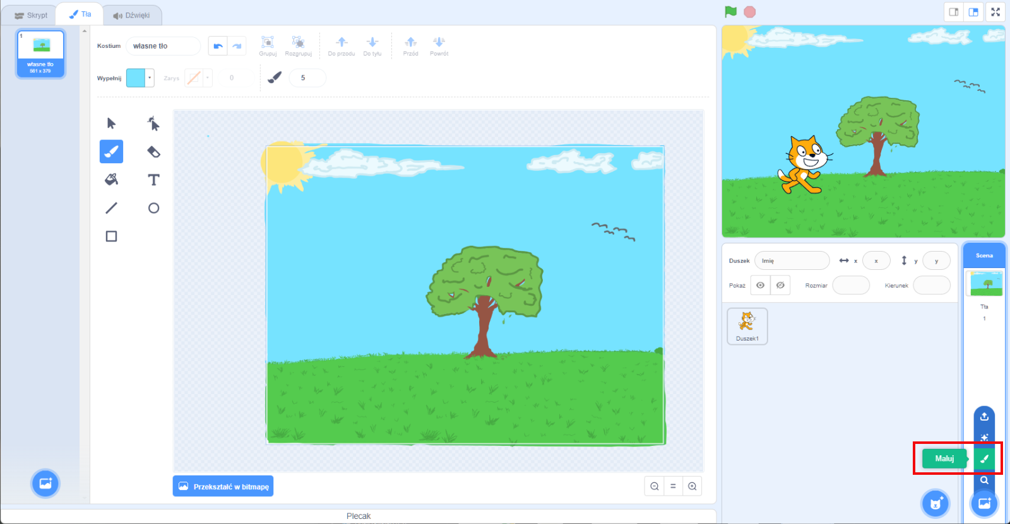The image size is (1010, 524).
Task: Select the Brush tool
Action: (x=111, y=151)
